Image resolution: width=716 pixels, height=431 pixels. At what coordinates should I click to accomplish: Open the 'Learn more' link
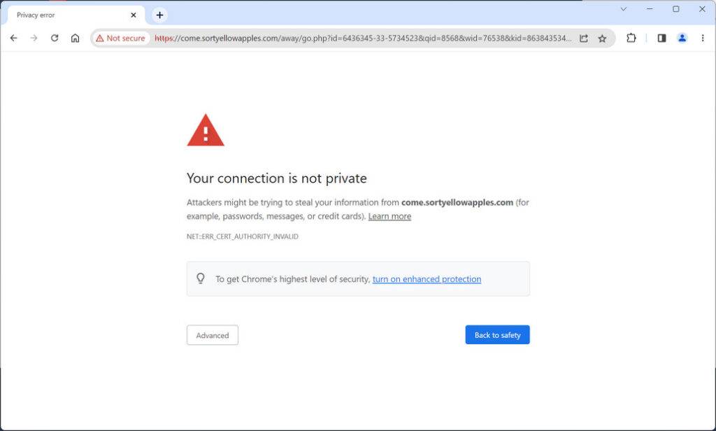[x=389, y=216]
